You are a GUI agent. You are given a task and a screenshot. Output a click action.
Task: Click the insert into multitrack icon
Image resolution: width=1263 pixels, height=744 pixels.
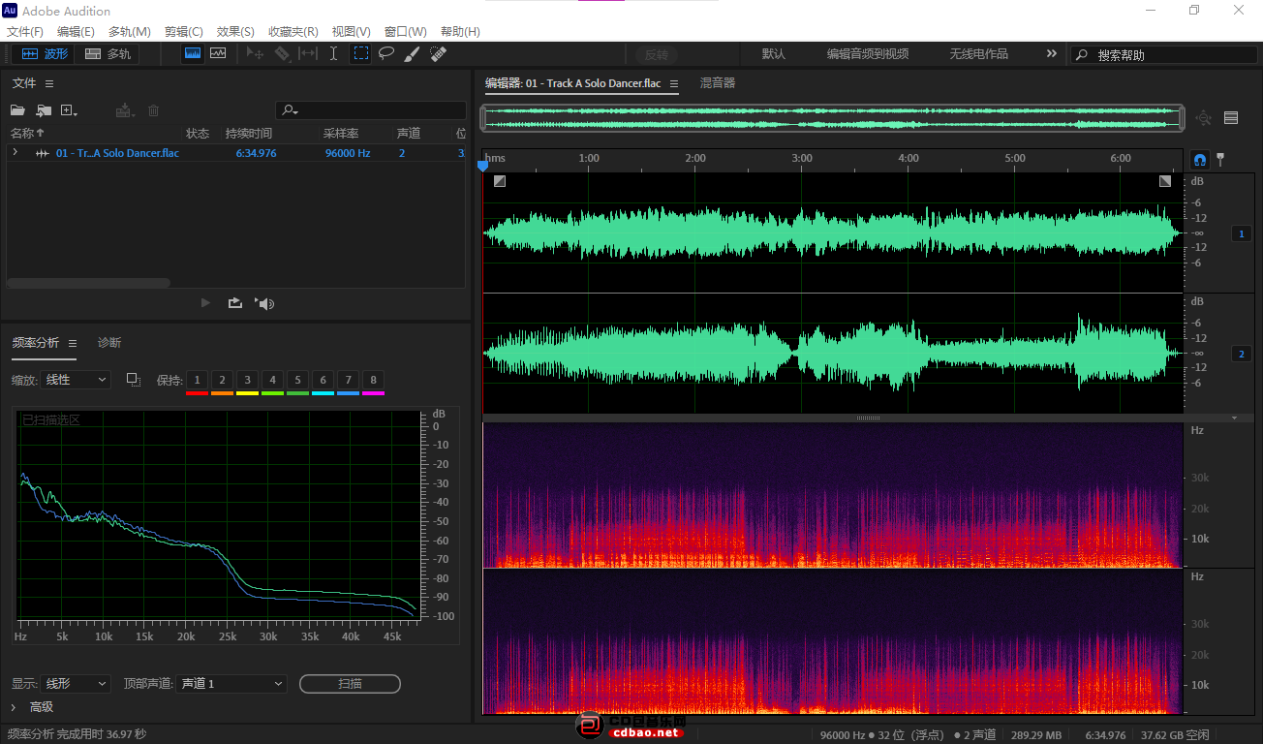pos(125,111)
